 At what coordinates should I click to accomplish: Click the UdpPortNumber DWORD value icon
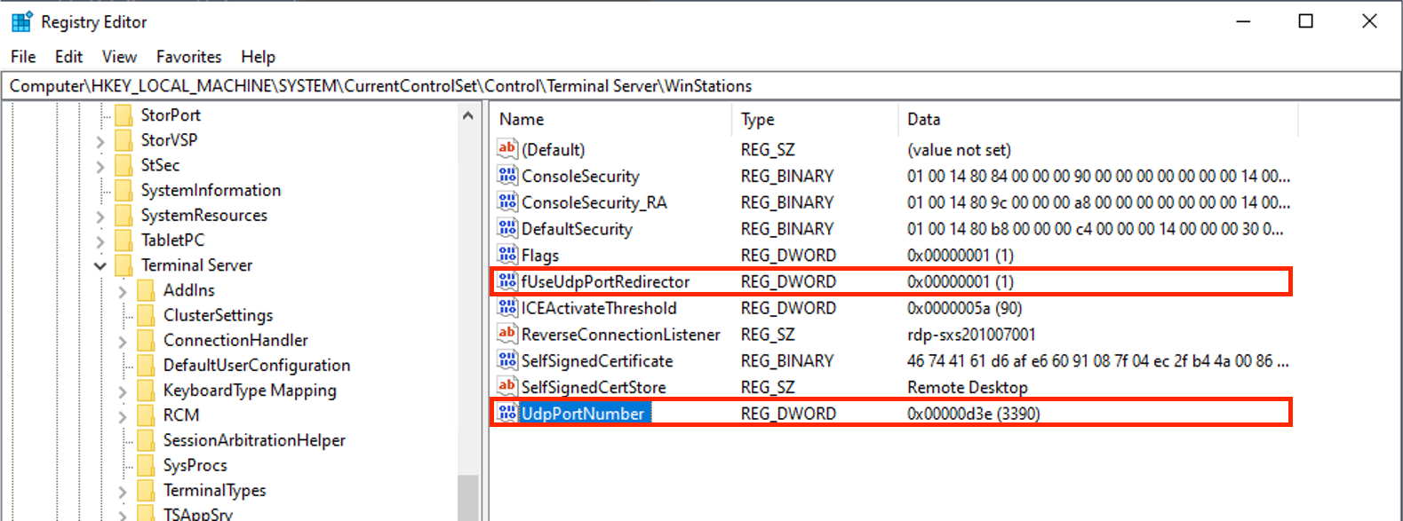click(507, 413)
